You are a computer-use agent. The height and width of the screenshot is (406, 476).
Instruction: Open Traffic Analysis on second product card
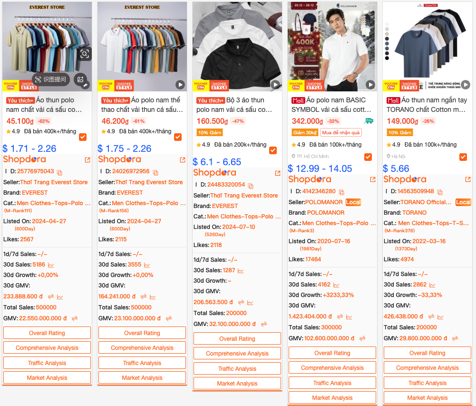(x=142, y=363)
